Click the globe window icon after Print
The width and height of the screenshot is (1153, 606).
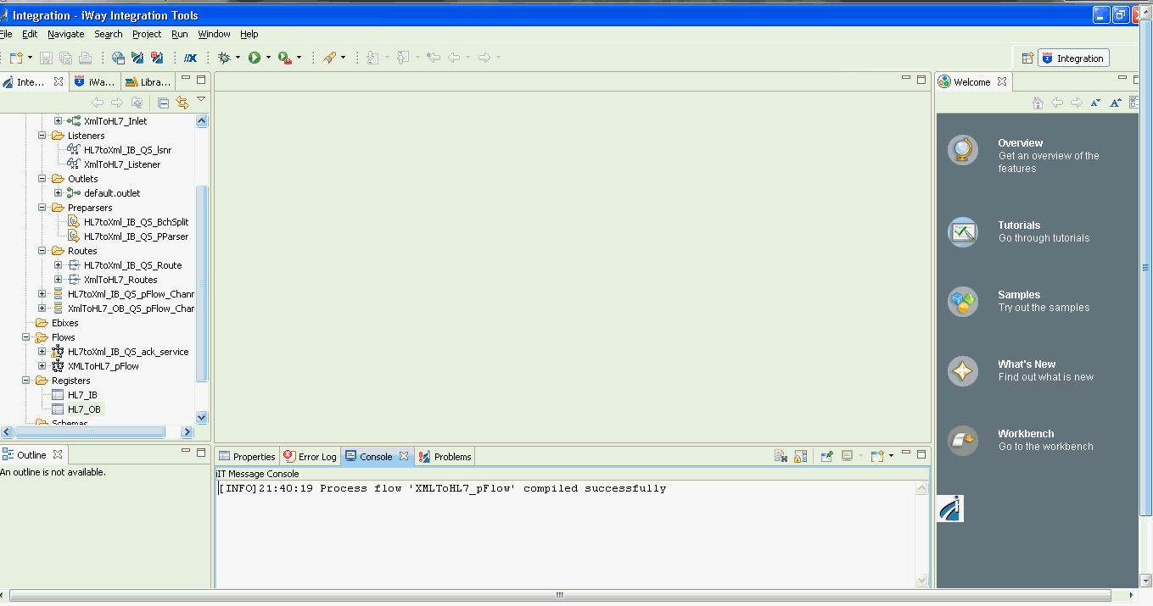pyautogui.click(x=118, y=58)
